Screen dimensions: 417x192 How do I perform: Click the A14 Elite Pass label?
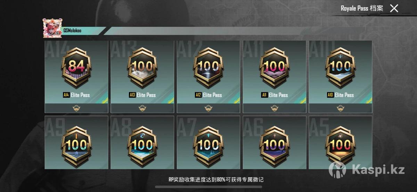click(76, 95)
